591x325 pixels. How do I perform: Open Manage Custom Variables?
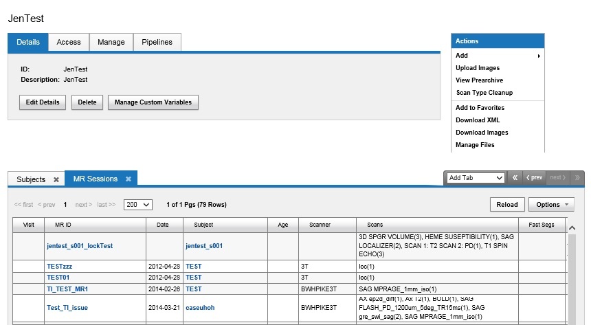(153, 102)
